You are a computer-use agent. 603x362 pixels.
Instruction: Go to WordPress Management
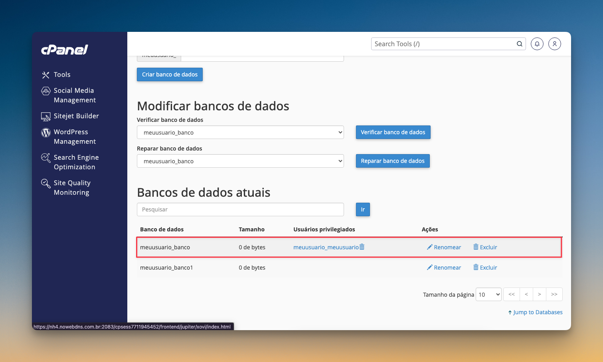[74, 137]
